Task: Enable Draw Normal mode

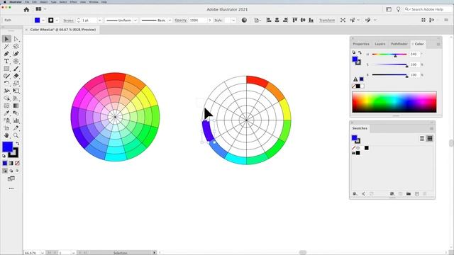Action: (5, 171)
